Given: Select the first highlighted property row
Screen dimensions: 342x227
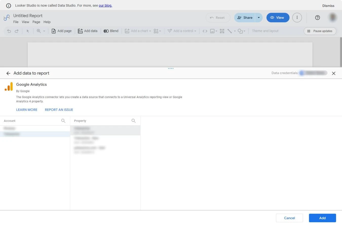Looking at the screenshot, I should pyautogui.click(x=105, y=130).
